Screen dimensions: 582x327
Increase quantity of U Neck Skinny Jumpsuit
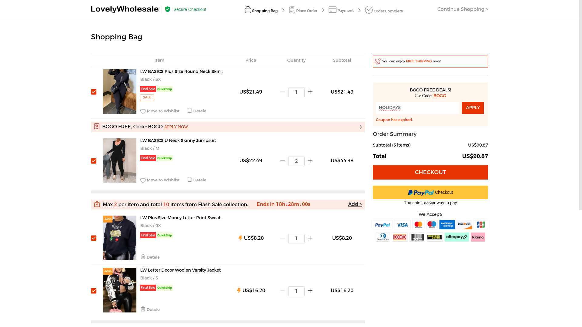pyautogui.click(x=310, y=161)
